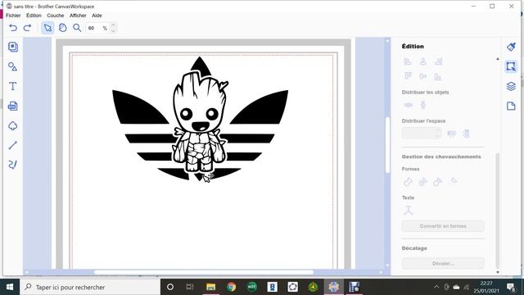Select the straight Line drawing tool
This screenshot has height=295, width=524.
[13, 145]
